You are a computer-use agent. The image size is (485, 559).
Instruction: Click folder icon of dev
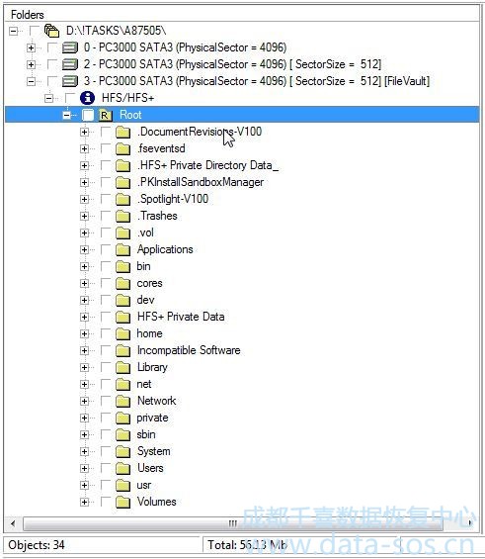(x=123, y=300)
